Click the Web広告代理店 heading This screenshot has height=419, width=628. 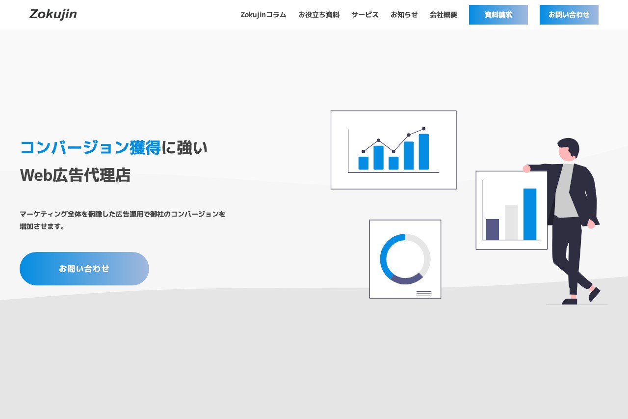pyautogui.click(x=75, y=175)
